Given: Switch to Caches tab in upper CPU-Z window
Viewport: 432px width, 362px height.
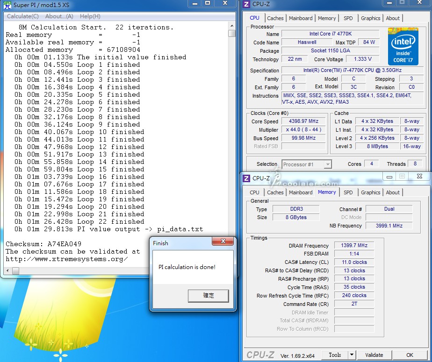Looking at the screenshot, I should click(x=275, y=18).
